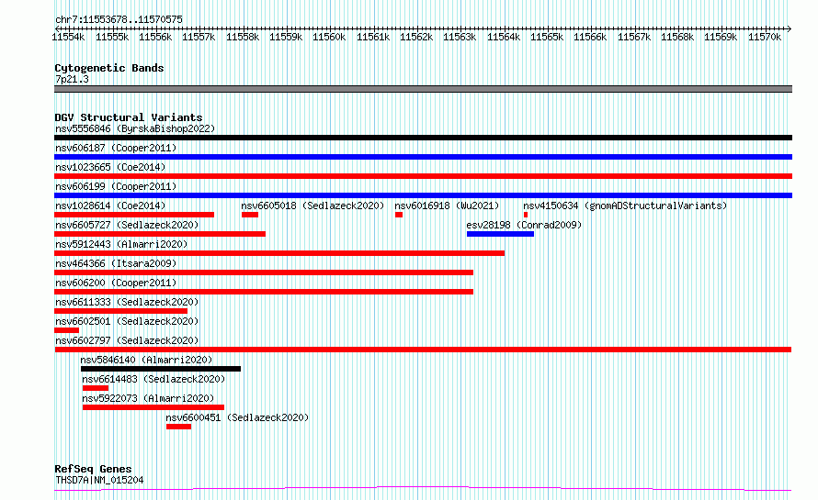The image size is (818, 500).
Task: Open nsv6605727 (Sedlazeck2020) label
Action: [x=127, y=225]
